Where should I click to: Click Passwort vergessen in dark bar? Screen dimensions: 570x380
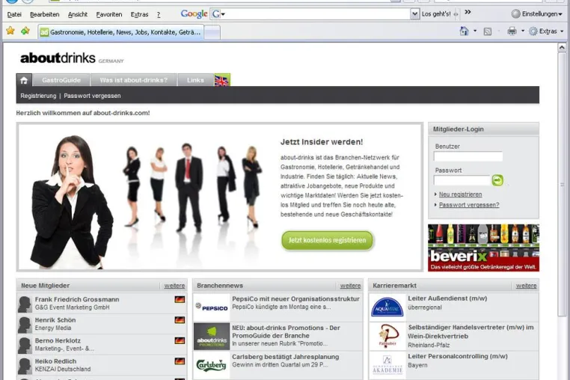(92, 96)
